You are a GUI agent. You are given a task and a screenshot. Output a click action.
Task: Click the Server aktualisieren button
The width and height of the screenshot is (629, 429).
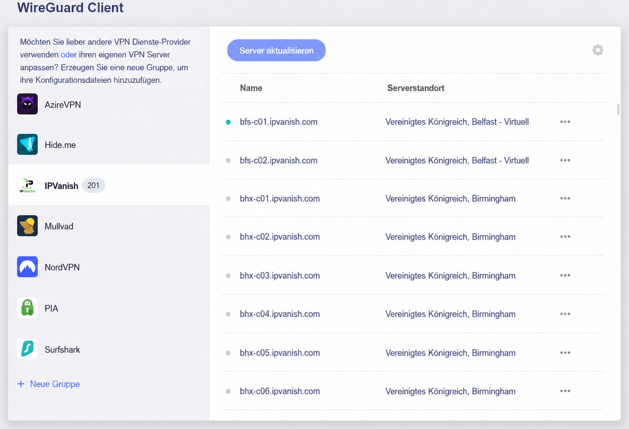click(x=276, y=50)
